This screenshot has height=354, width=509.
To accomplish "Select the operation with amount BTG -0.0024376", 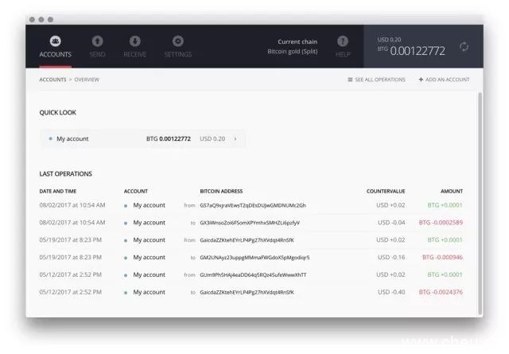I will pos(441,292).
